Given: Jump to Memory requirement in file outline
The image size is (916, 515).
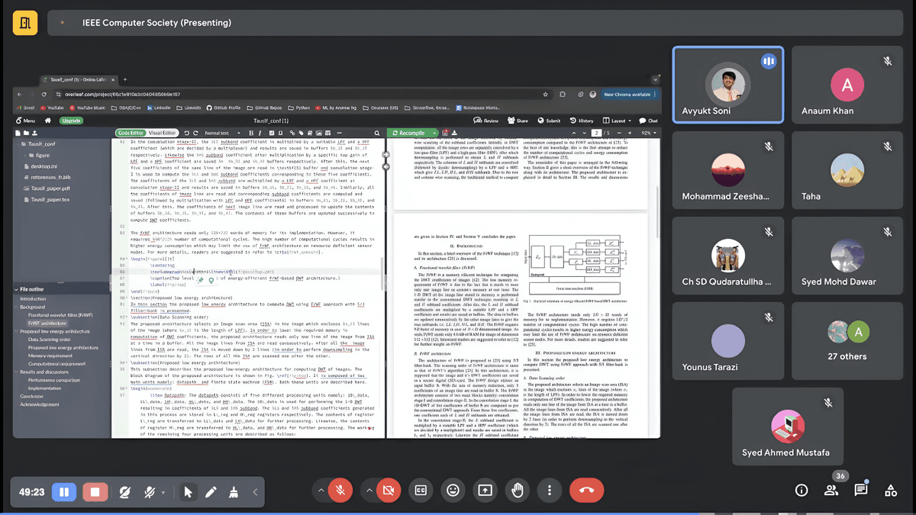Looking at the screenshot, I should [x=50, y=356].
